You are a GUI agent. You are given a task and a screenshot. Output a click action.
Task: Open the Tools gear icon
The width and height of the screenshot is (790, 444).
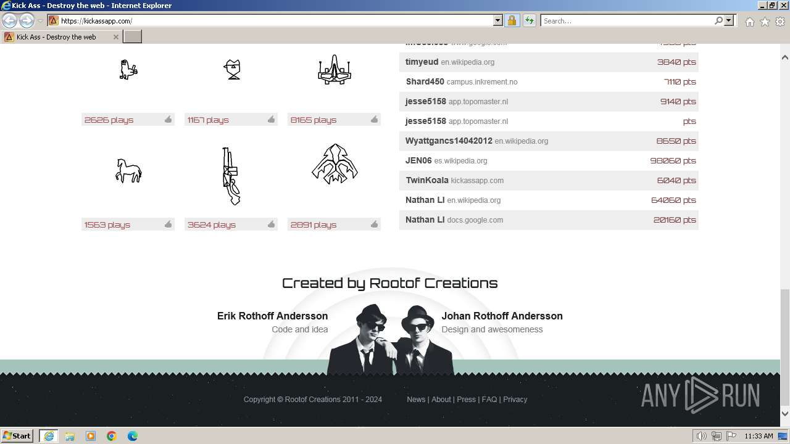click(x=780, y=22)
